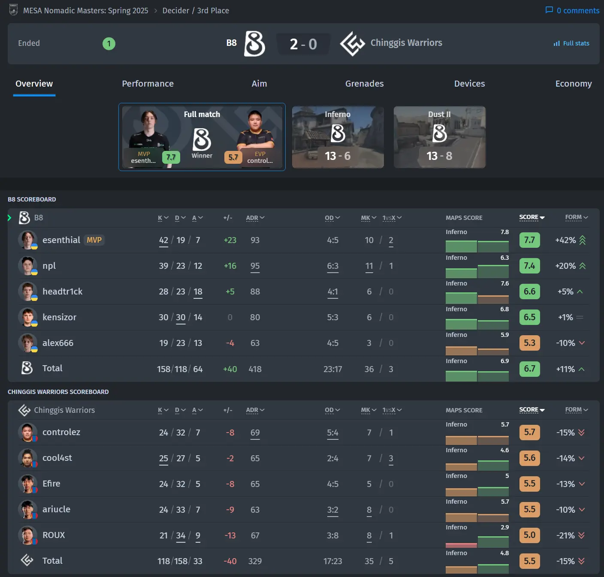
Task: Sort B8 scoreboard by MK column
Action: [368, 218]
